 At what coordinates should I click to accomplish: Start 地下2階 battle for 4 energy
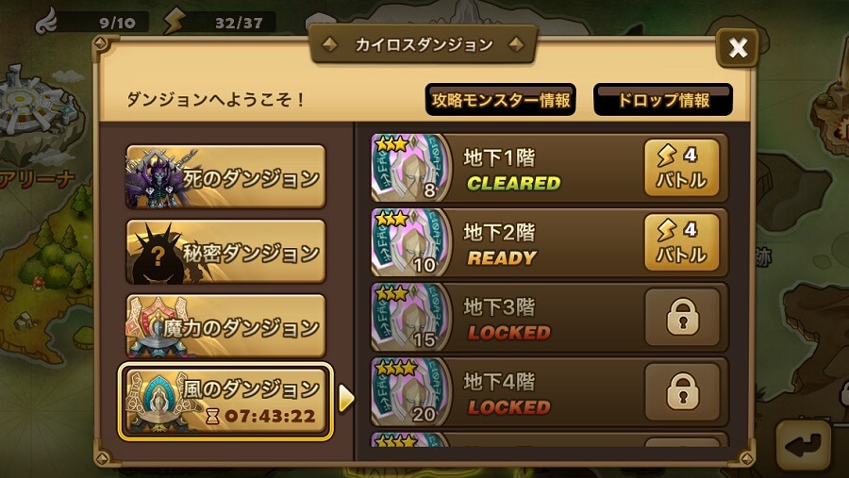682,242
